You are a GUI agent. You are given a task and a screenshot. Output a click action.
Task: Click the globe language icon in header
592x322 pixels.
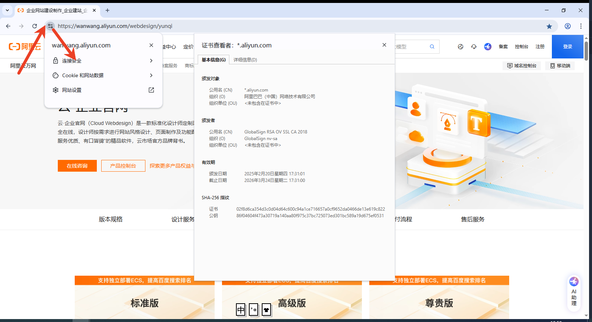(x=461, y=47)
